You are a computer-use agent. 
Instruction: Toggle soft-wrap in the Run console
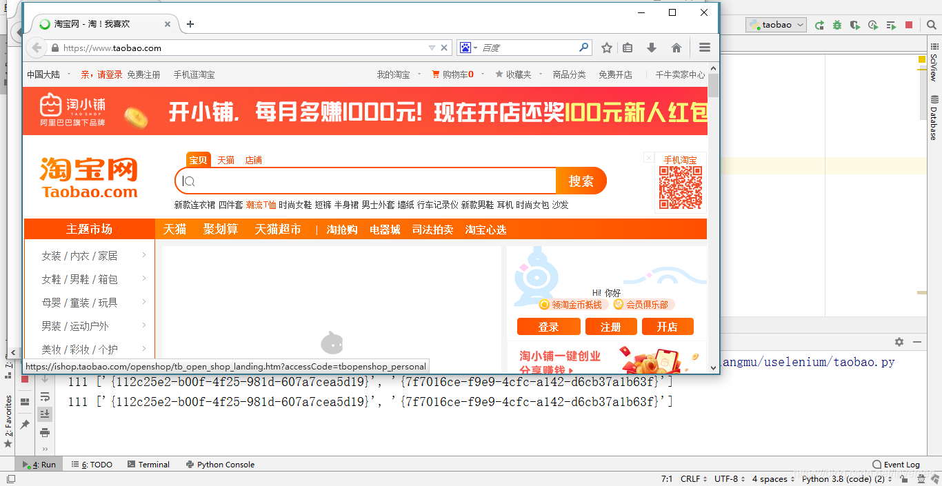pos(45,396)
